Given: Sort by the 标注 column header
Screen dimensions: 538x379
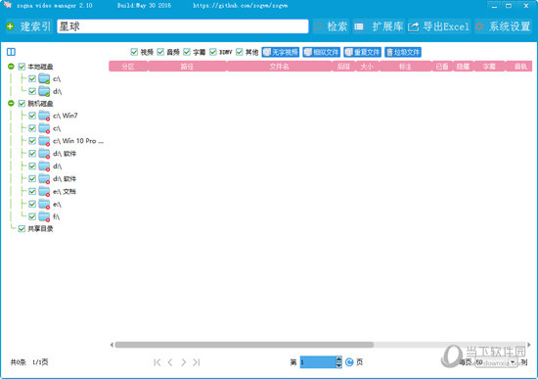Looking at the screenshot, I should 405,67.
